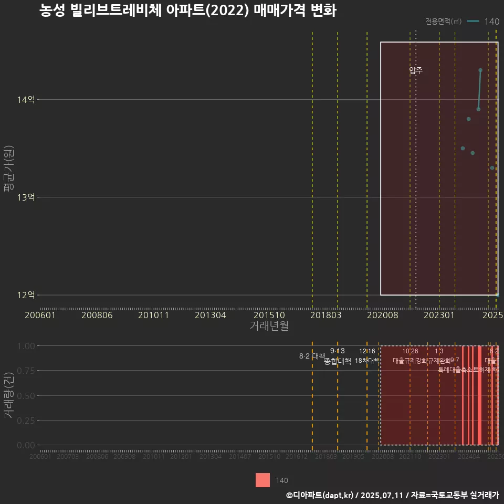This screenshot has width=504, height=504.
Task: Select the data point at the lower end of the teal line segment
Action: coord(478,109)
